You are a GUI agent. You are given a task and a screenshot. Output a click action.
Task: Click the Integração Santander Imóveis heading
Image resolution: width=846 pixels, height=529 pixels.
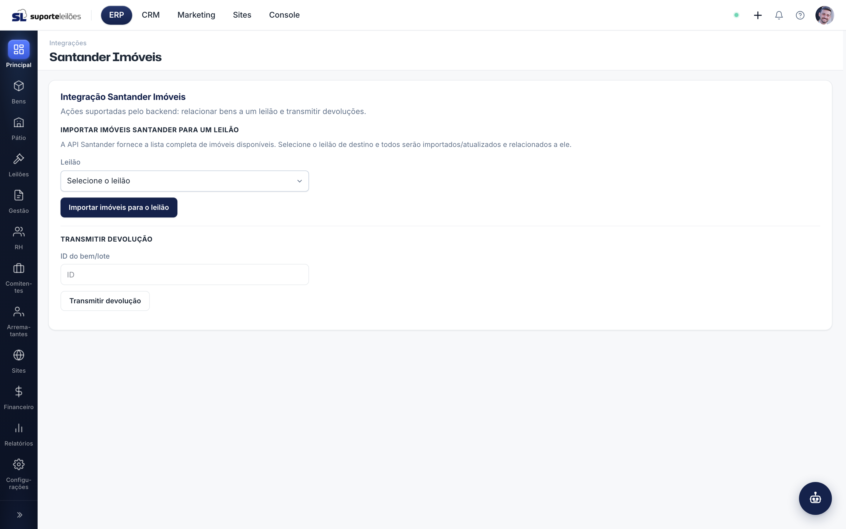(123, 97)
